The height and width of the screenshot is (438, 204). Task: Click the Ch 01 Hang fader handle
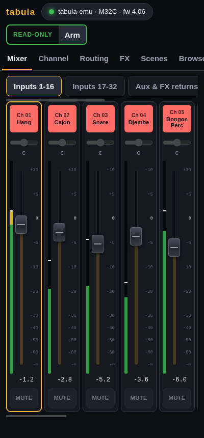(21, 225)
